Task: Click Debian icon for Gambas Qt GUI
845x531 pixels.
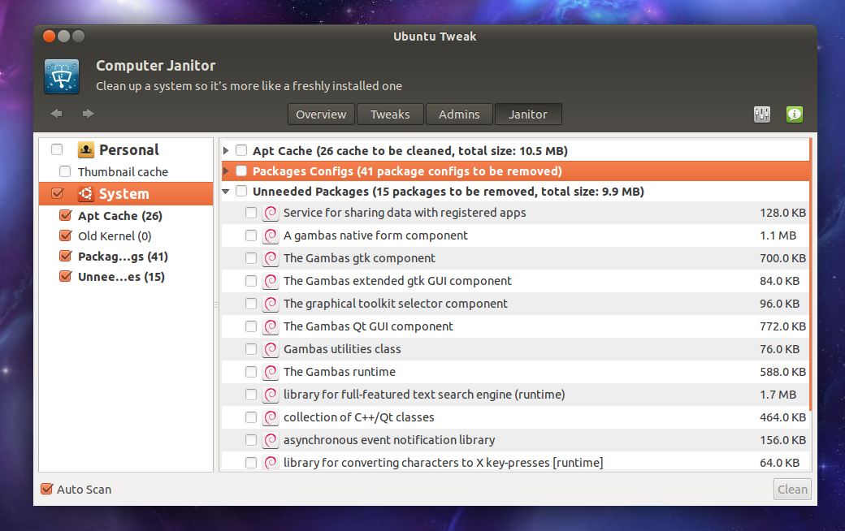Action: (270, 327)
